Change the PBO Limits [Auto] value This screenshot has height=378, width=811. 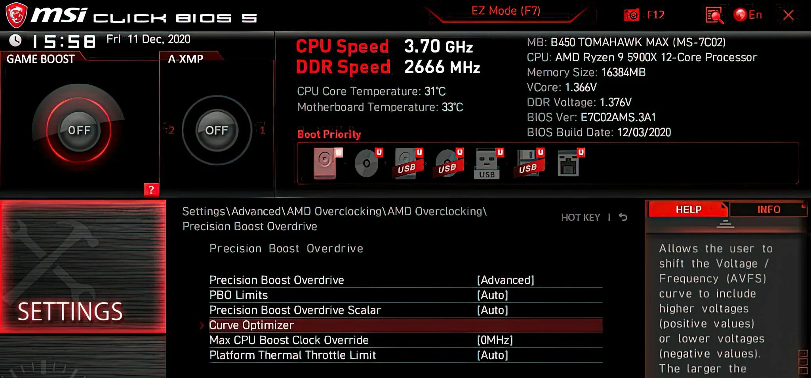tap(492, 295)
